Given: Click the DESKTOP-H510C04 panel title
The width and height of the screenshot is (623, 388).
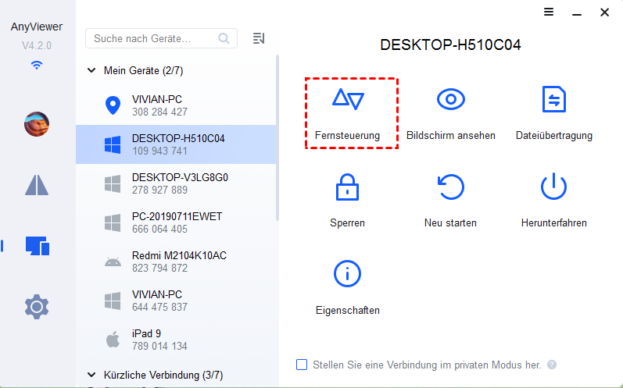Looking at the screenshot, I should pos(450,44).
